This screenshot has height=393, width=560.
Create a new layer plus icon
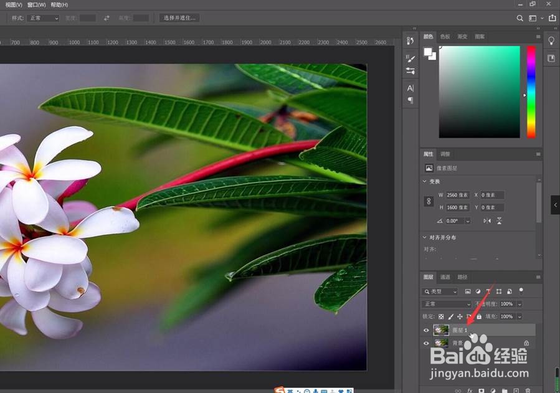tap(516, 391)
